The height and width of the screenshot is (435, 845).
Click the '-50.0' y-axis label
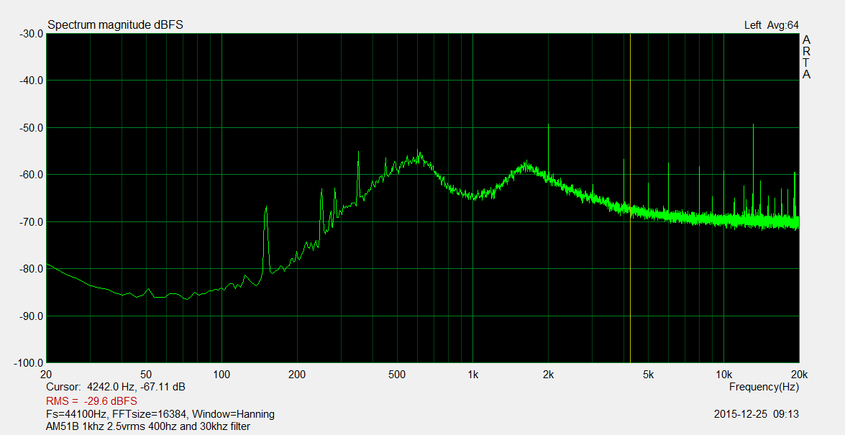coord(30,128)
